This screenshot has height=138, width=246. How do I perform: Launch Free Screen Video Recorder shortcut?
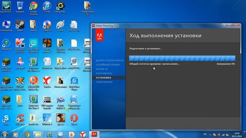pyautogui.click(x=33, y=46)
